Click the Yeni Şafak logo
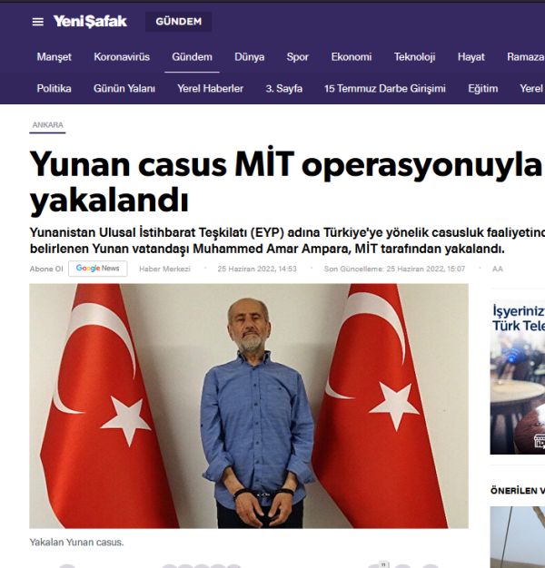The image size is (545, 568). (x=90, y=22)
